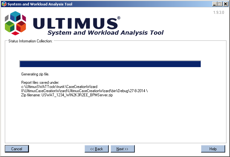Viewport: 230px width, 157px height.
Task: Click the Ultimus colored cubes logo
Action: tap(15, 23)
